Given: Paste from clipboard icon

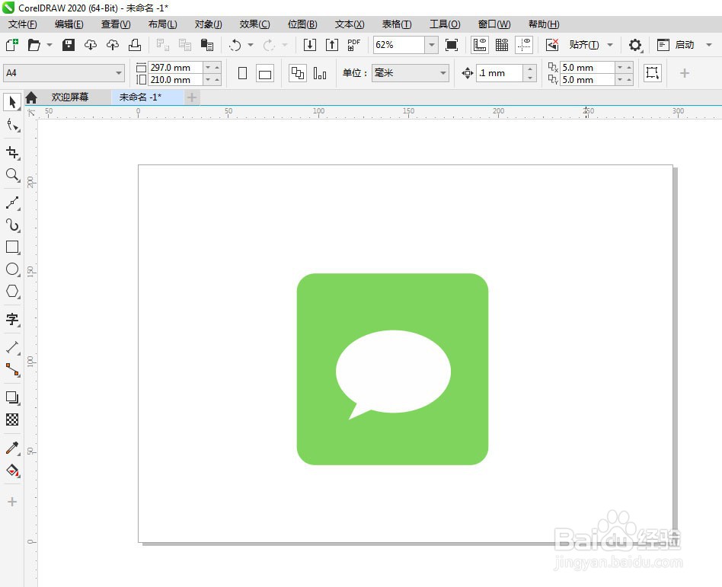Looking at the screenshot, I should point(207,45).
